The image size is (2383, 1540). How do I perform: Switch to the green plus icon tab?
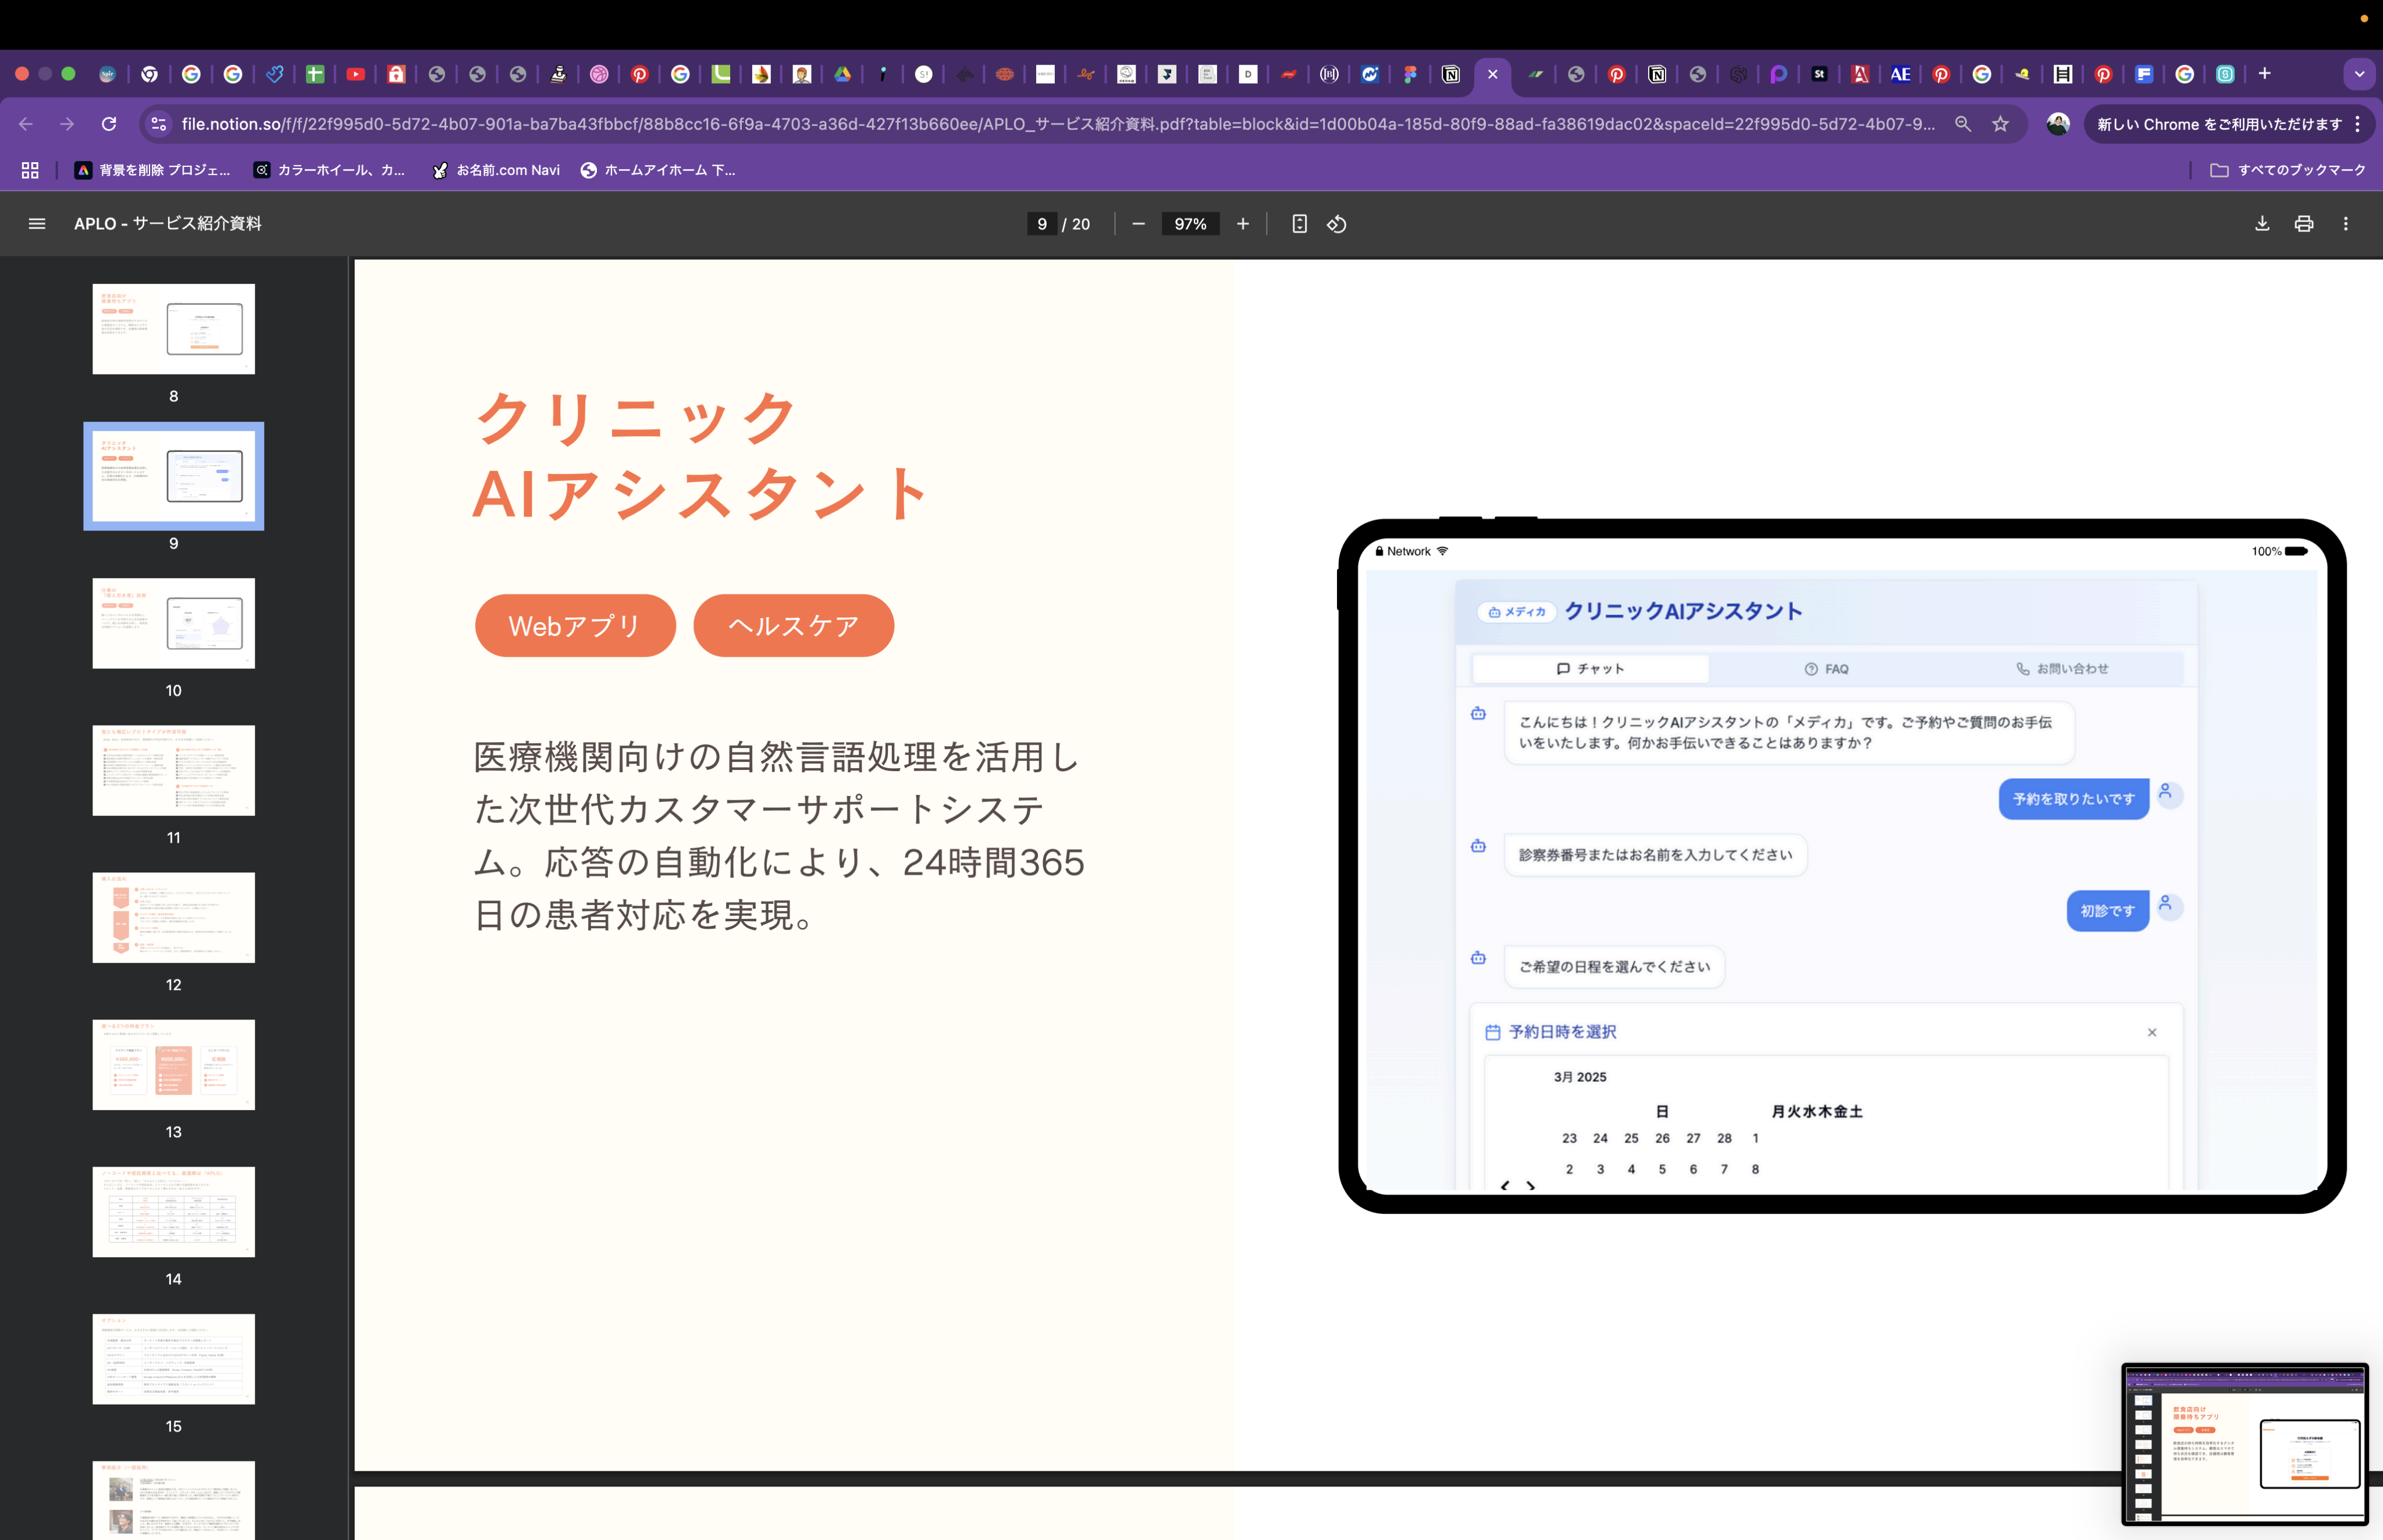[x=315, y=74]
